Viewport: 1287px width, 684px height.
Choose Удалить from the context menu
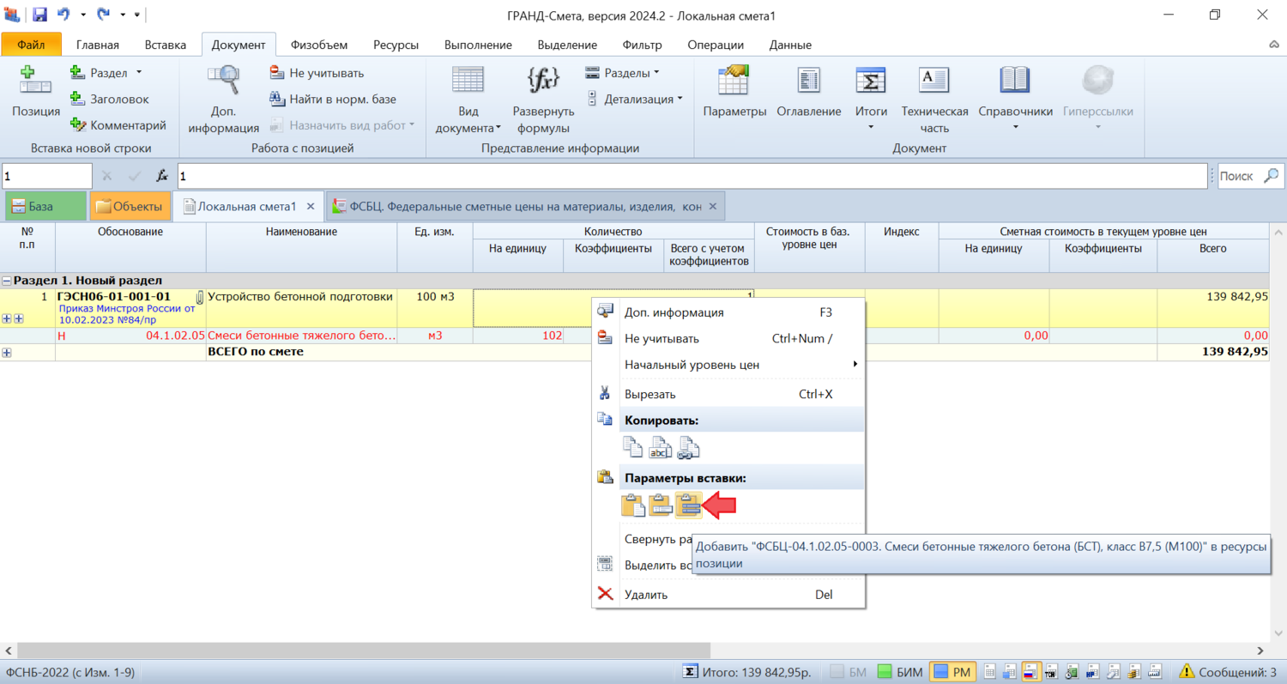(x=728, y=594)
